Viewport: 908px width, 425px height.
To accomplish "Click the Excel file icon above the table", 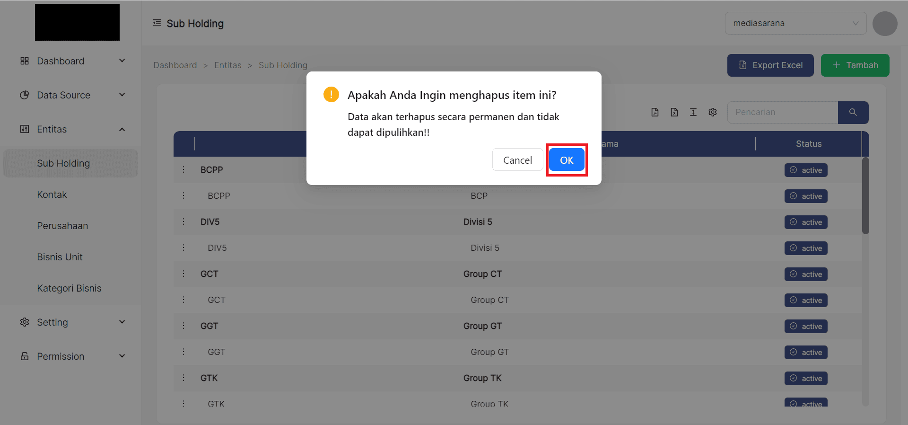I will (674, 112).
